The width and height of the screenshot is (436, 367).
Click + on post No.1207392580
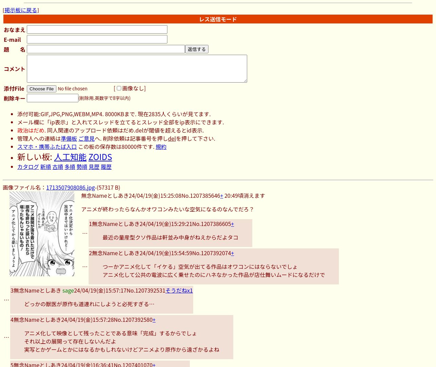click(154, 320)
